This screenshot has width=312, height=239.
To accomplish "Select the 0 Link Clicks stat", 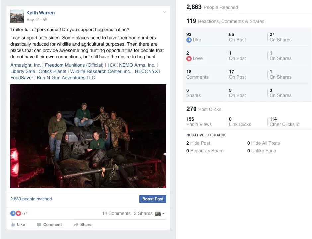I will click(240, 122).
